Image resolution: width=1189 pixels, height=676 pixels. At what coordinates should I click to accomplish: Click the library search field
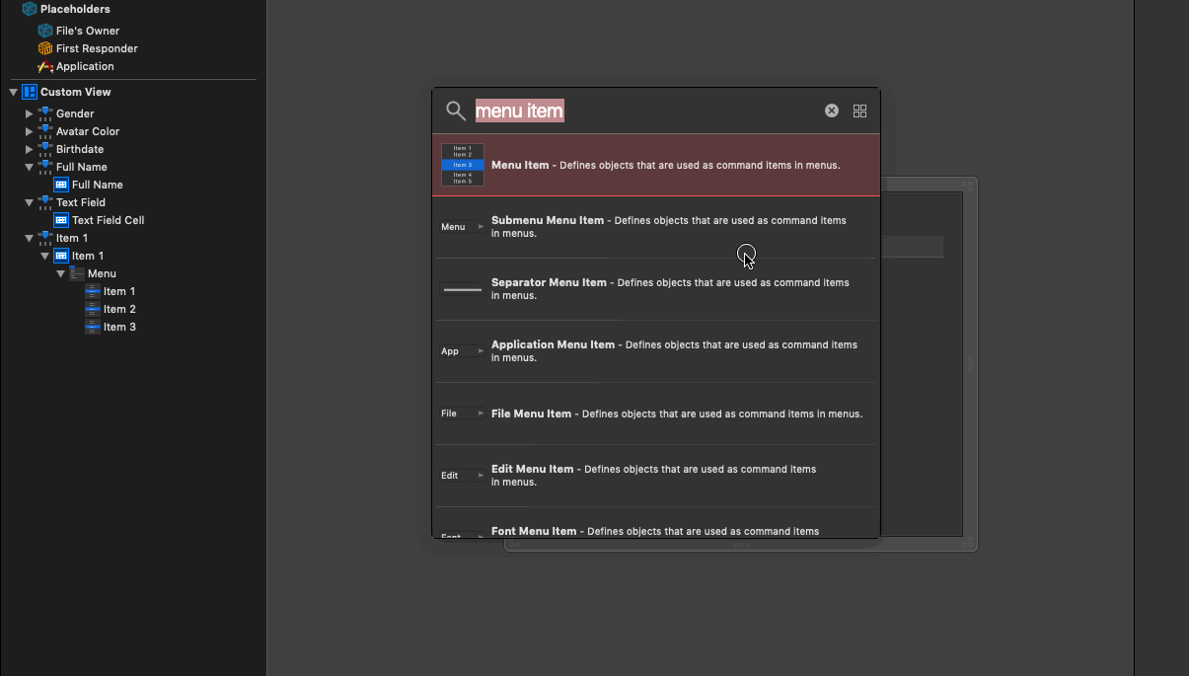point(641,111)
